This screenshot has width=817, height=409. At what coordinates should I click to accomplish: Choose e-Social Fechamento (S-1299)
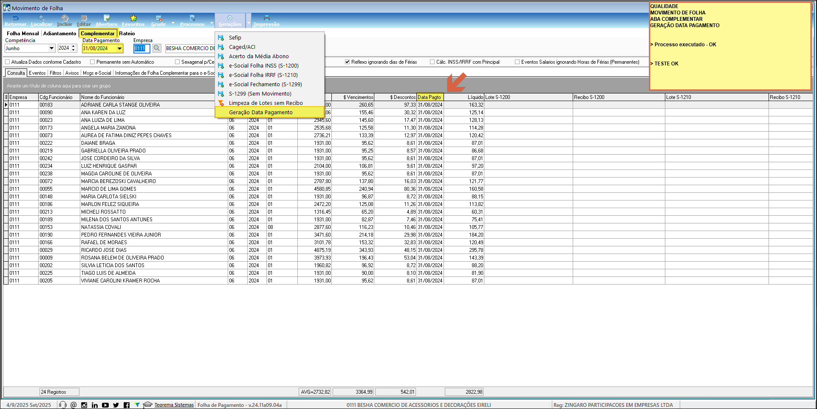269,85
